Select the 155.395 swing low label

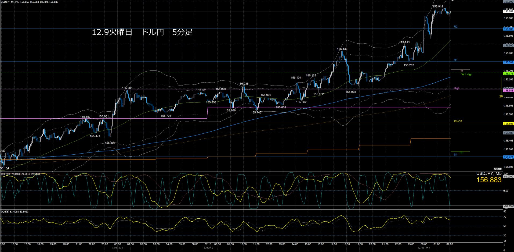(x=110, y=143)
